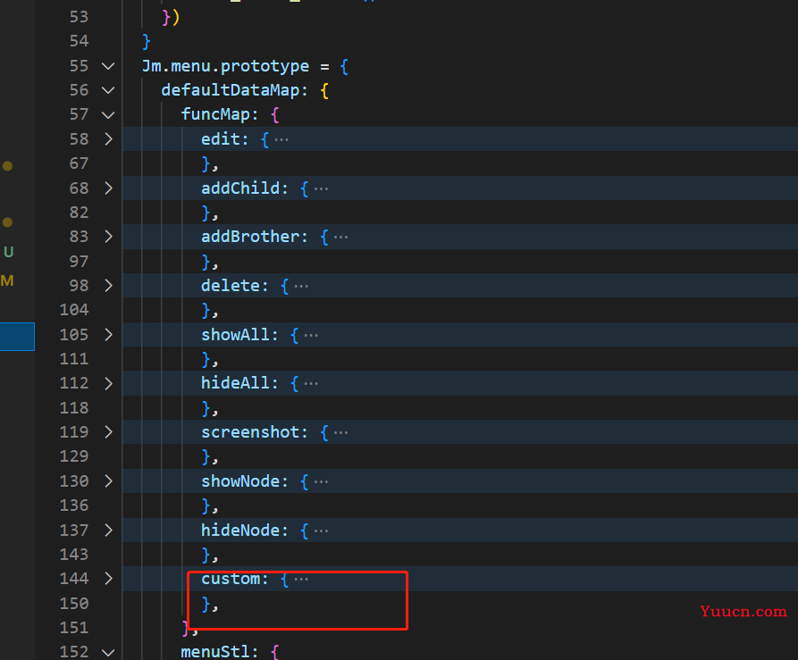Click the showAll property name

(x=235, y=335)
